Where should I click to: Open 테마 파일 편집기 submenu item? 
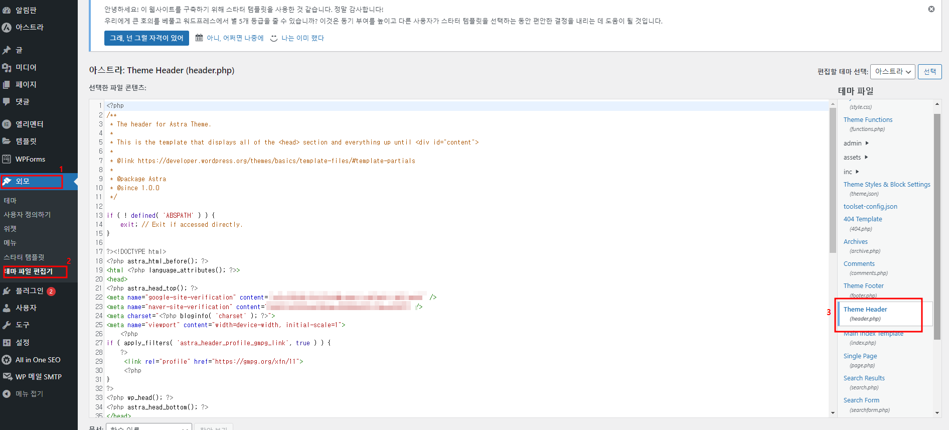(x=29, y=271)
